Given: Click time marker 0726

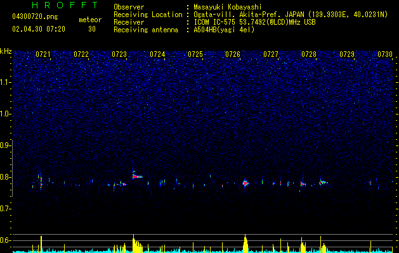Looking at the screenshot, I should click(x=233, y=54).
